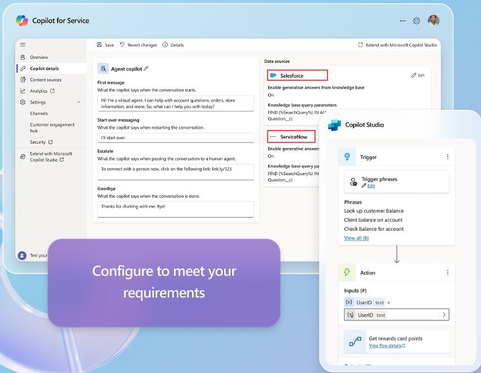The width and height of the screenshot is (481, 373).
Task: Click the ServiceNow data source
Action: 291,137
